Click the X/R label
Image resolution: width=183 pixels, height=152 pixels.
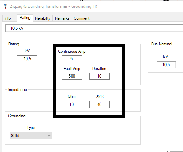[100, 96]
